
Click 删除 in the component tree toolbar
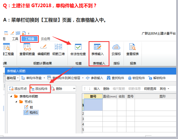[x=57, y=89]
